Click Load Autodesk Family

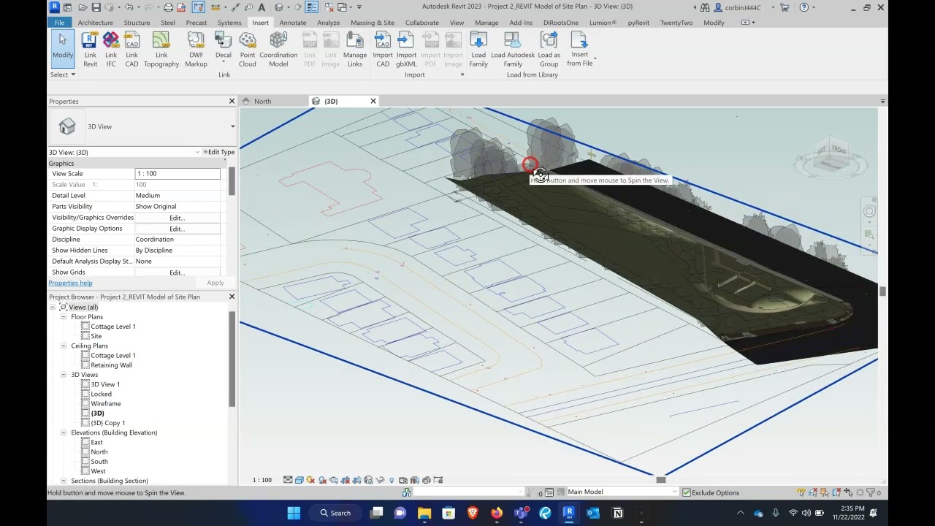(513, 48)
